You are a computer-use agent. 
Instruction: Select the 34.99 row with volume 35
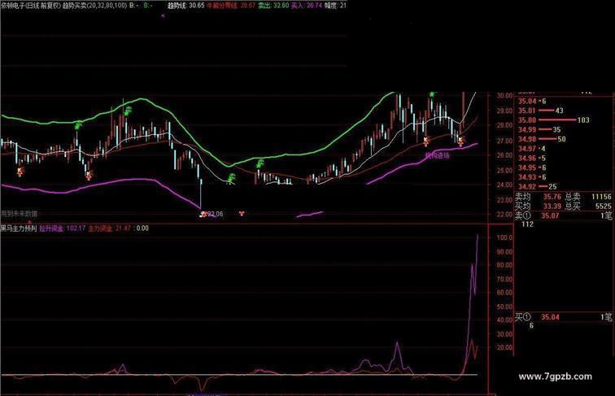pos(539,129)
